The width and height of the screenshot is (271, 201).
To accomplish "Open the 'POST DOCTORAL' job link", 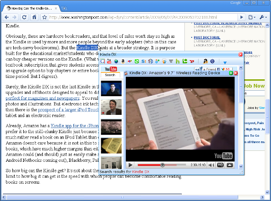I will (x=207, y=37).
